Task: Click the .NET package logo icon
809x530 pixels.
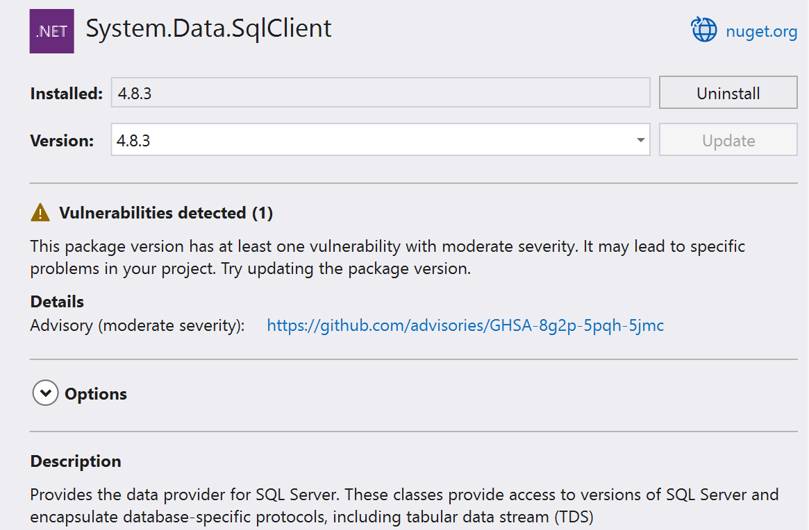Action: [51, 31]
